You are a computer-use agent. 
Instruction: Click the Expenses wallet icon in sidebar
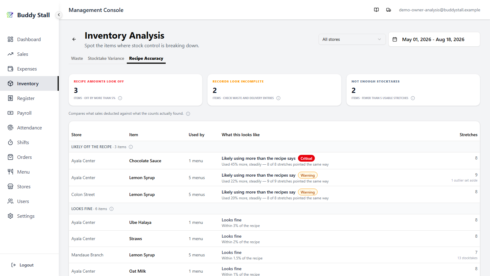tap(10, 69)
